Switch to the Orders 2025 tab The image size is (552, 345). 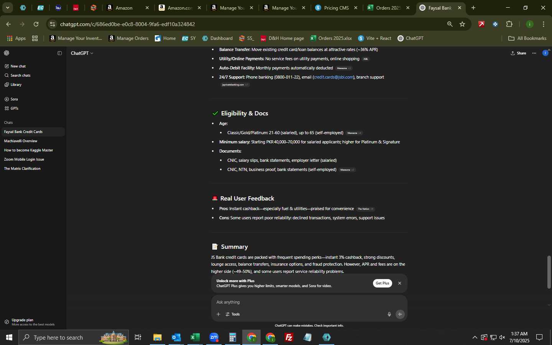388,8
